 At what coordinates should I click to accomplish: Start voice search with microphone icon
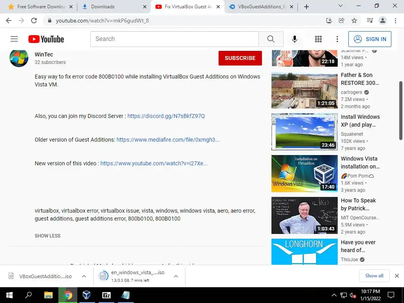point(294,39)
